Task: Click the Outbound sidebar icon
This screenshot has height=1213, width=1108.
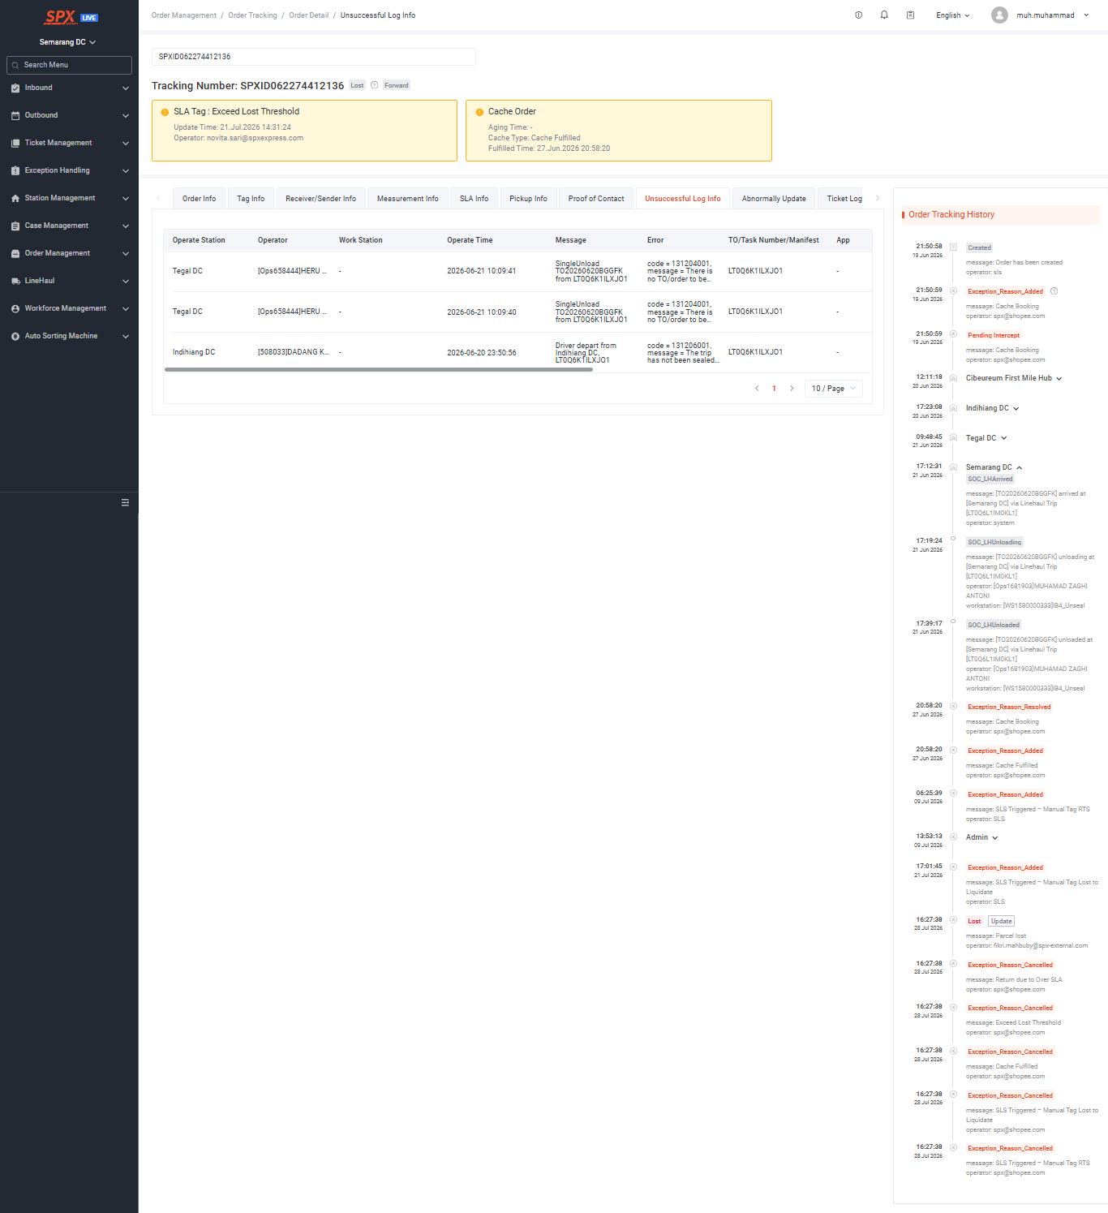Action: pyautogui.click(x=15, y=115)
